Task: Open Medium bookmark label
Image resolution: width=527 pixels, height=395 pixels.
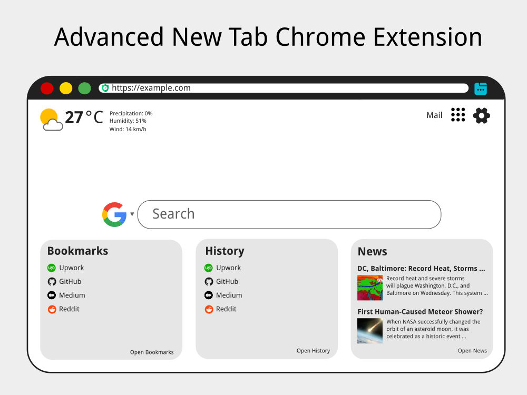Action: point(72,295)
